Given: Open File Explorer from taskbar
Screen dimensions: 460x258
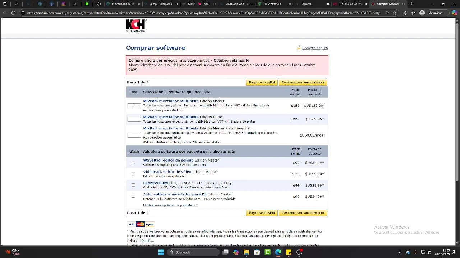Looking at the screenshot, I should coord(247,252).
